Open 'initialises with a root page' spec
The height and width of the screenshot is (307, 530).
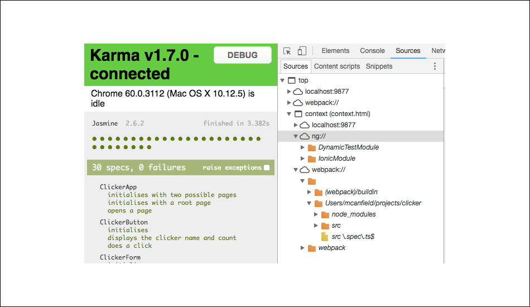pyautogui.click(x=159, y=203)
